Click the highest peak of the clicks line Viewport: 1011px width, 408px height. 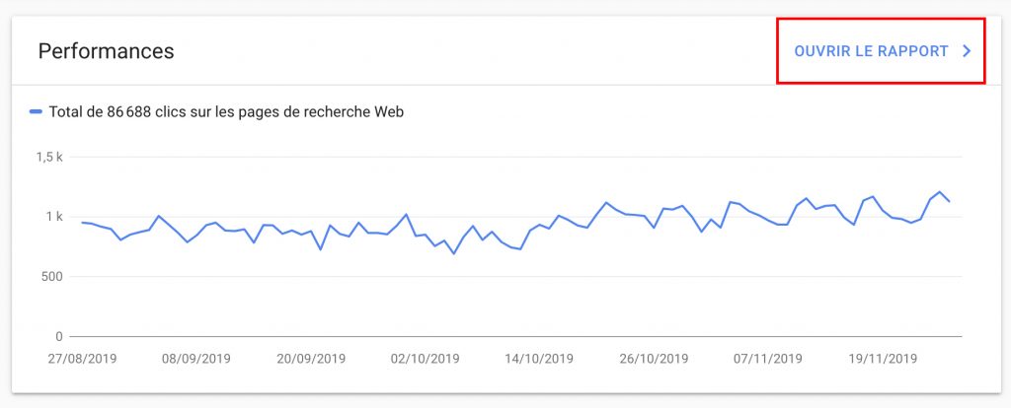pos(940,192)
